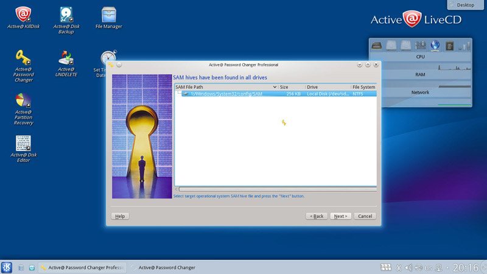Launch Active@ Disk Editor from desktop
487x274 pixels.
[23, 144]
